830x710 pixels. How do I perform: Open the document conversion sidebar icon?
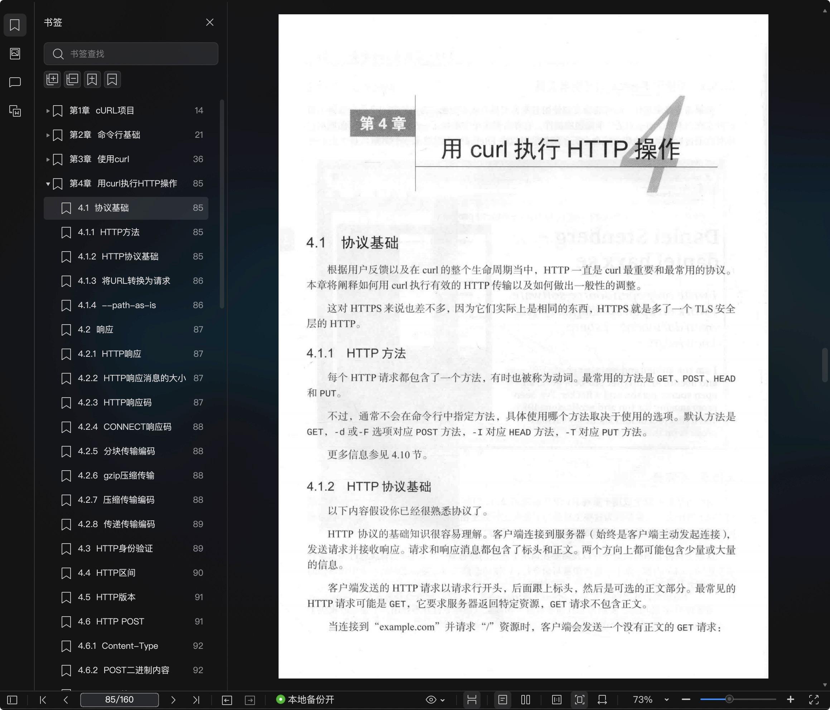(15, 111)
